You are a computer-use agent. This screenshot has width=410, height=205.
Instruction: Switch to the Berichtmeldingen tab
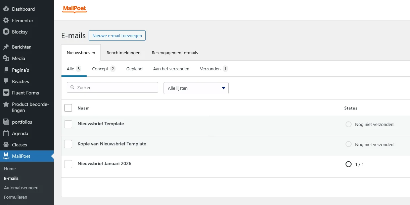click(123, 53)
